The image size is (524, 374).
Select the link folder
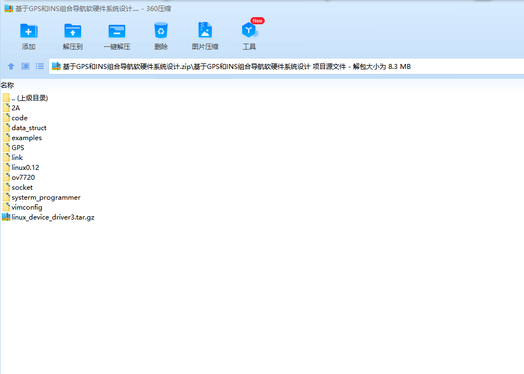click(x=13, y=157)
